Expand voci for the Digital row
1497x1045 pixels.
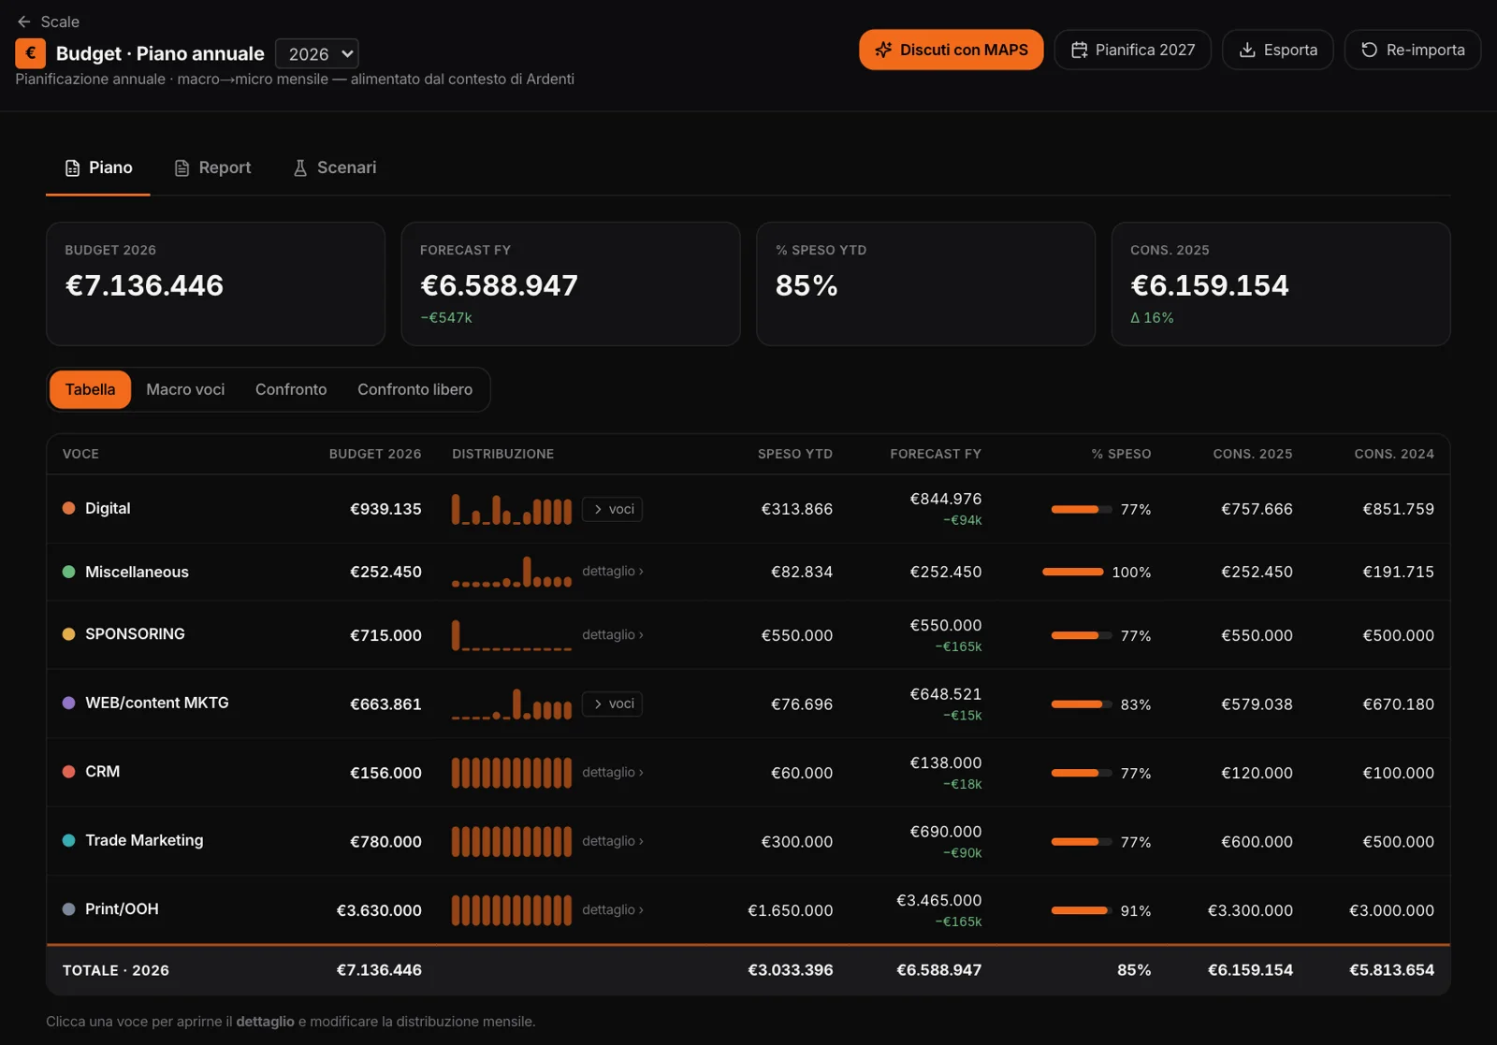612,509
